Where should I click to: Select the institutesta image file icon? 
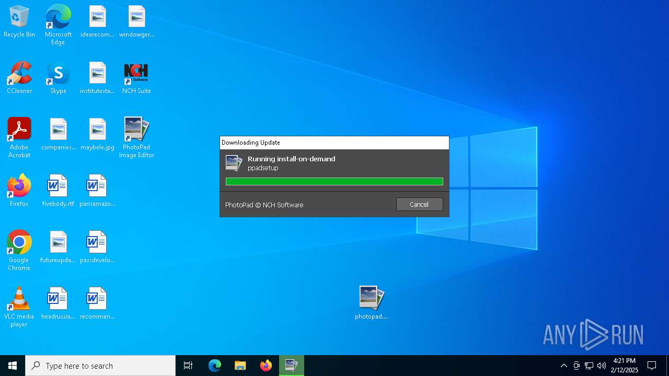tap(97, 78)
